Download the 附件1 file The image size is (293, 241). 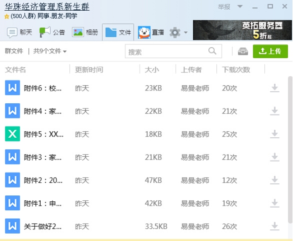pos(274,203)
